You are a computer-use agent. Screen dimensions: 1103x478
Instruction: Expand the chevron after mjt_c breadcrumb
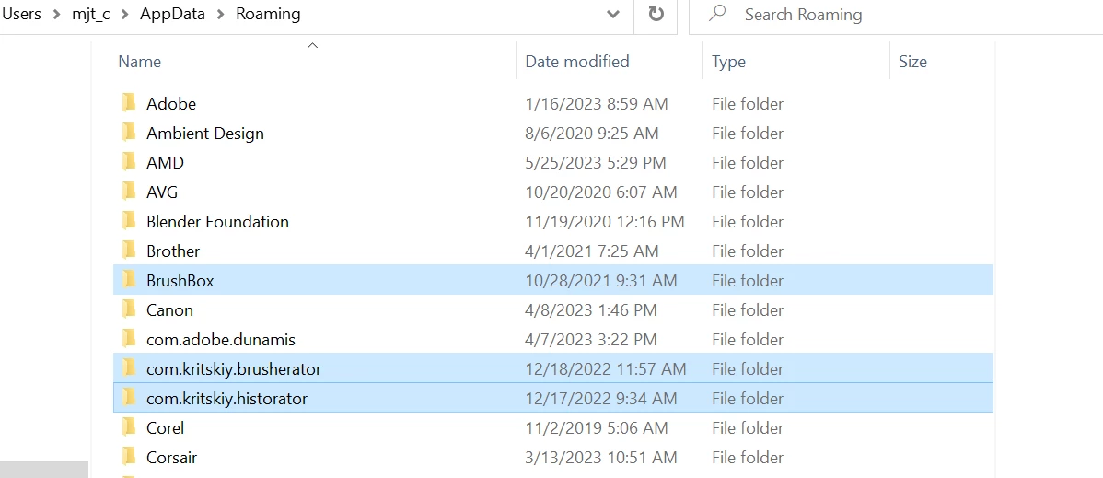tap(125, 14)
